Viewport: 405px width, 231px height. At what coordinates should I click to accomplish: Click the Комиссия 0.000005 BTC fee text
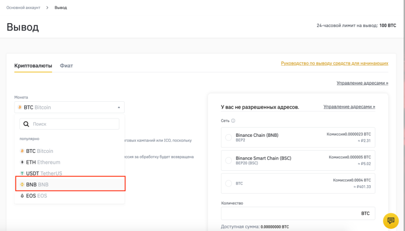350,157
